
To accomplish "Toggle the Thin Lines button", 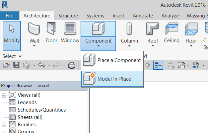I will point(158,65).
